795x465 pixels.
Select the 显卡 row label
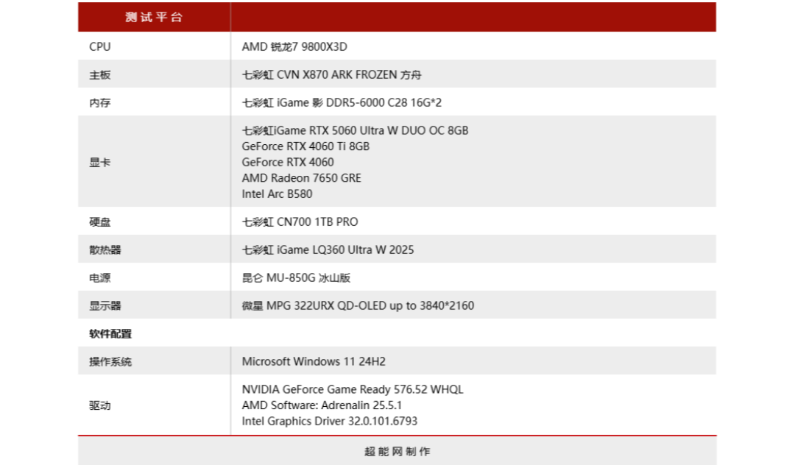(x=100, y=162)
